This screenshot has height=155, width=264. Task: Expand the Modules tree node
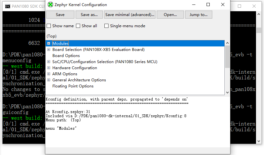tap(49, 43)
